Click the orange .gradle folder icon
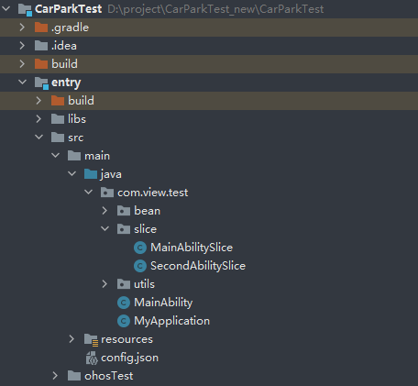 41,28
